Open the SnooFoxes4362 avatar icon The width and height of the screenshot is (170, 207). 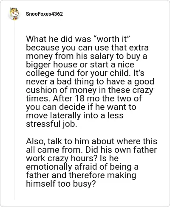click(14, 14)
